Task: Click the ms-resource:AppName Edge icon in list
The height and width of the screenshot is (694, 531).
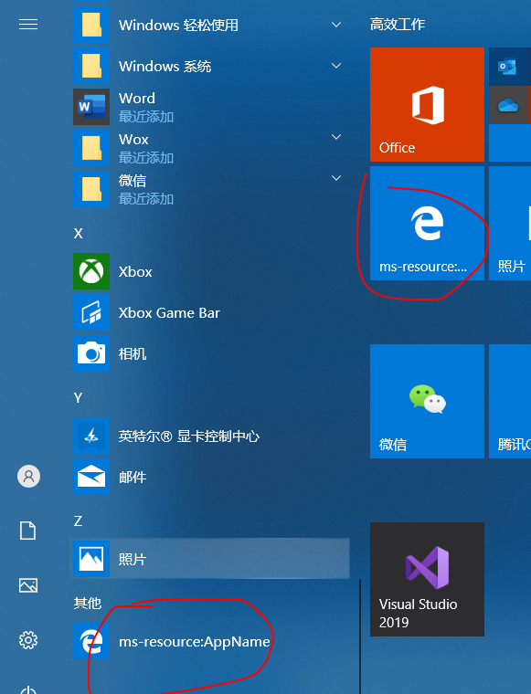Action: coord(91,641)
